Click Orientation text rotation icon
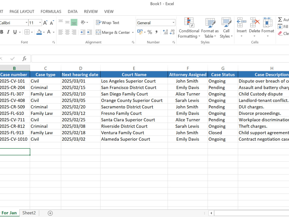Screen dimensions: 289x217 tap(83, 23)
